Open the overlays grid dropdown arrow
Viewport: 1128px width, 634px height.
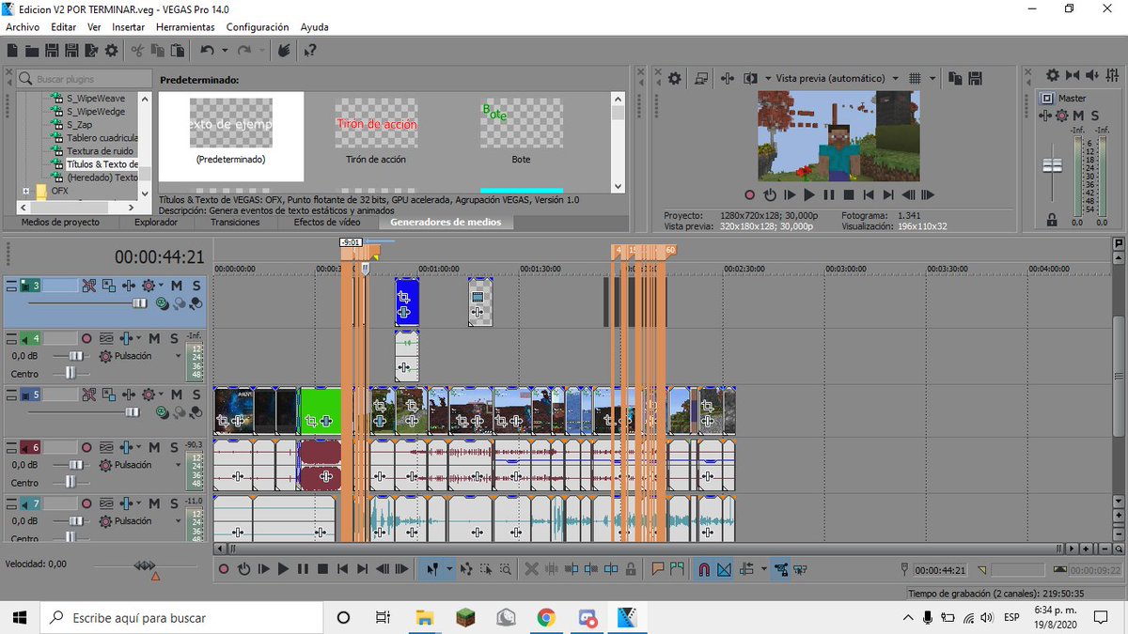point(932,78)
